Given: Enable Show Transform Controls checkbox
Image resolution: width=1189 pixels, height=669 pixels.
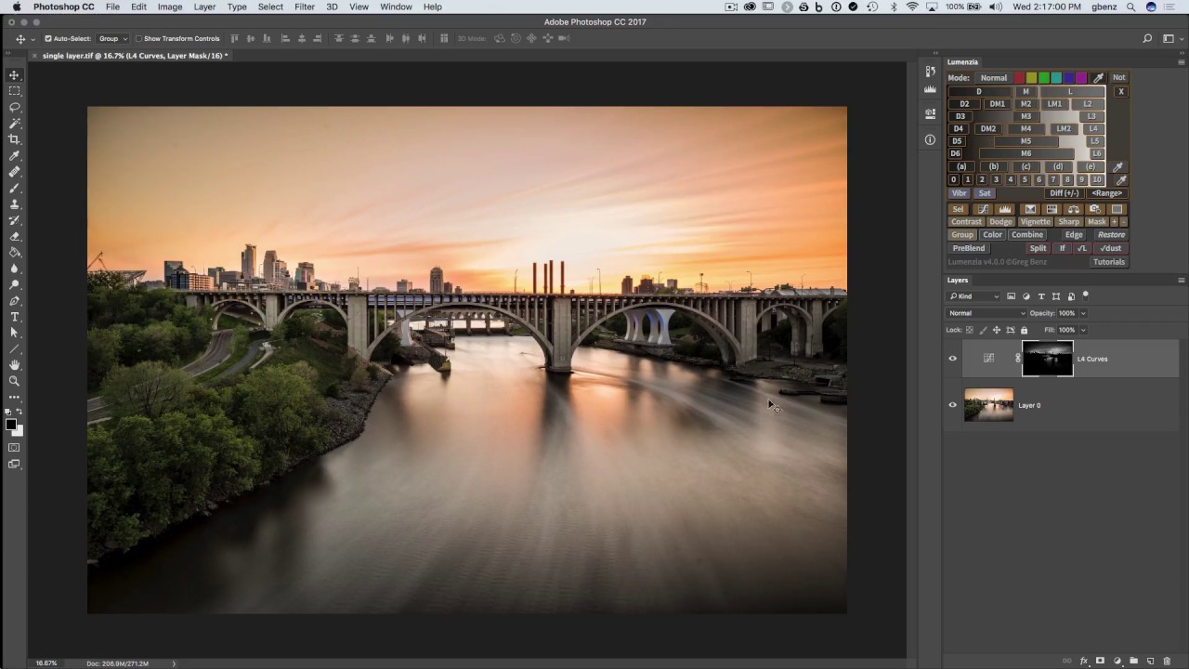Looking at the screenshot, I should pos(138,39).
